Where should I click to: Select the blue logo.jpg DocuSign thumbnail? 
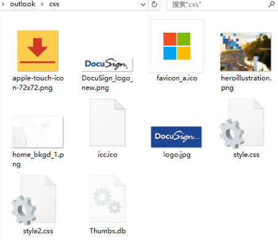177,137
